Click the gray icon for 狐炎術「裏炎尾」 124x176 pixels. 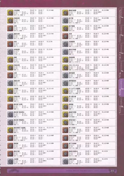pos(10,114)
